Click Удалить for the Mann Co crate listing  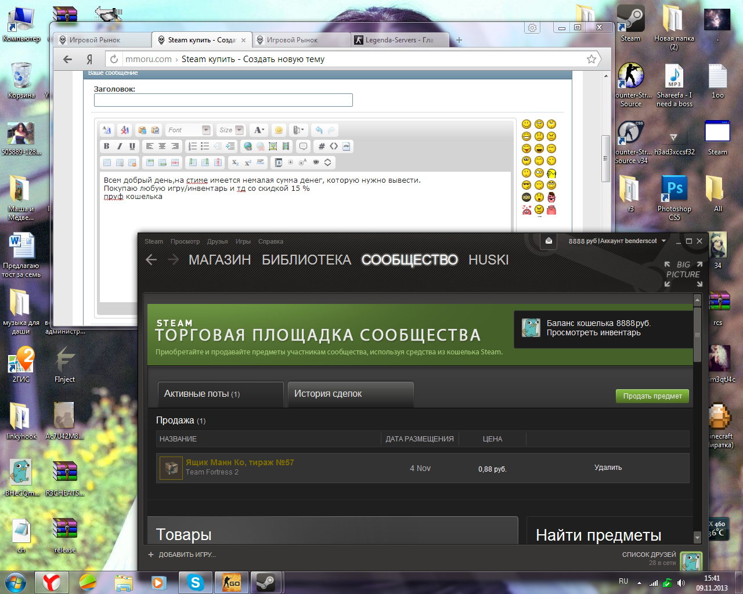pyautogui.click(x=608, y=468)
